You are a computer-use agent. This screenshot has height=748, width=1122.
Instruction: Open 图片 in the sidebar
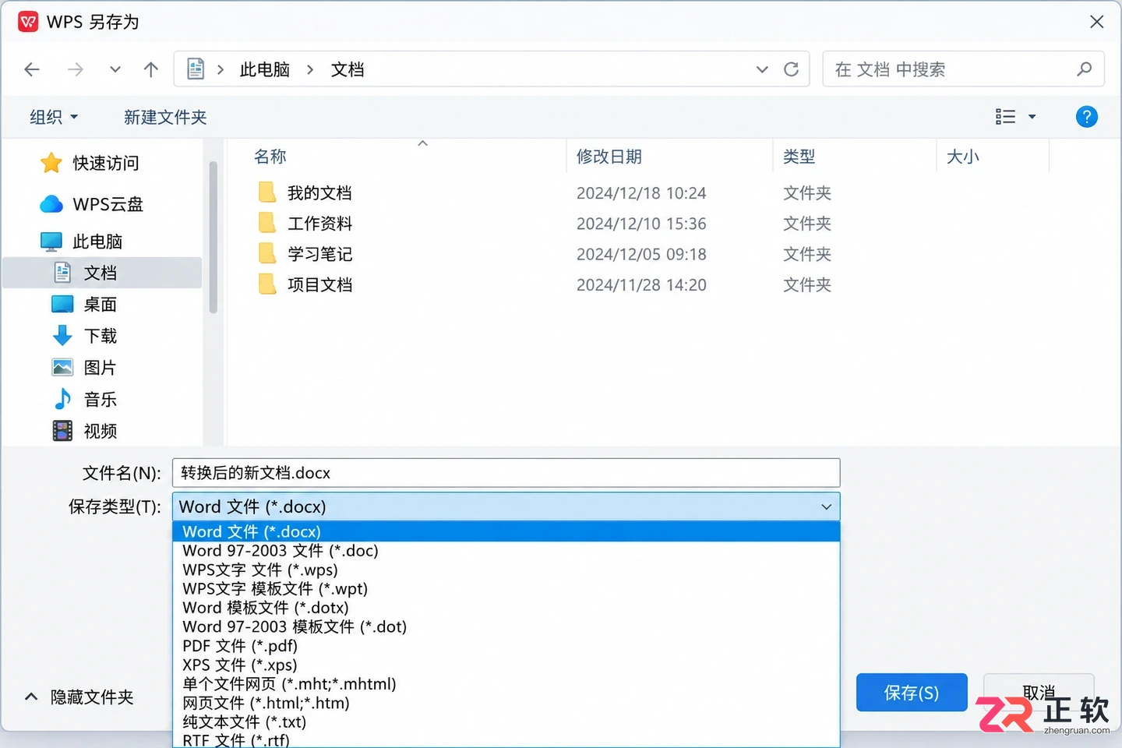pos(84,368)
